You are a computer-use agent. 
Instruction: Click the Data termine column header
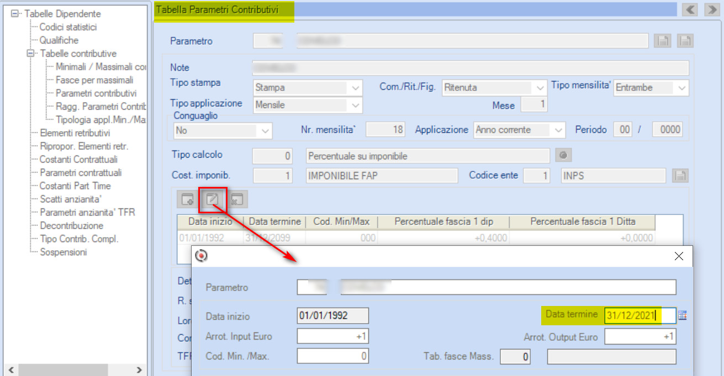tap(274, 222)
